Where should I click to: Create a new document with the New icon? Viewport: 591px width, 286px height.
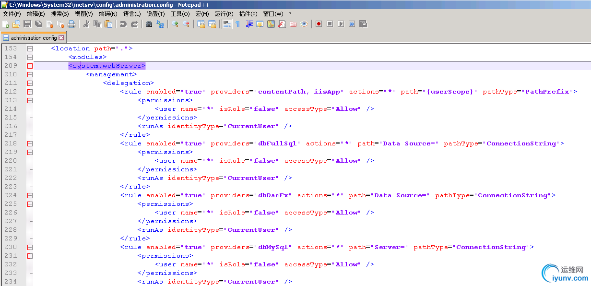coord(6,24)
